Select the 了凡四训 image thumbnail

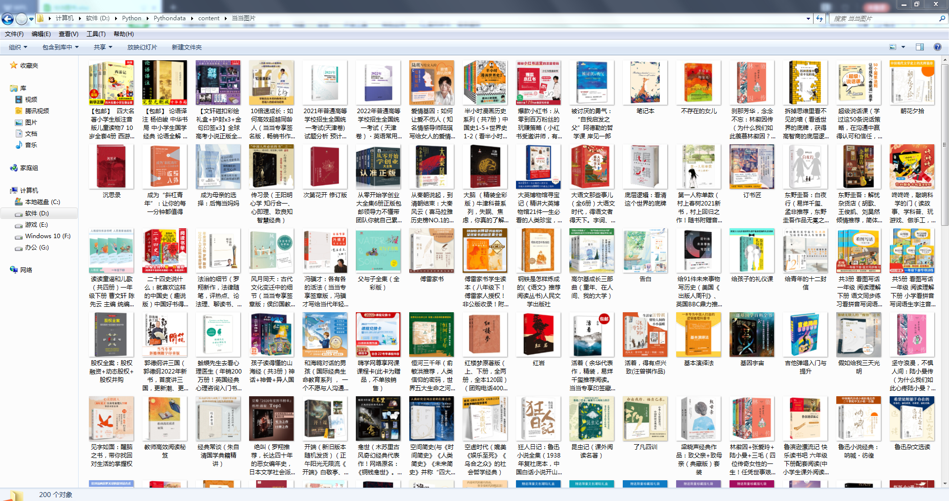click(x=645, y=419)
